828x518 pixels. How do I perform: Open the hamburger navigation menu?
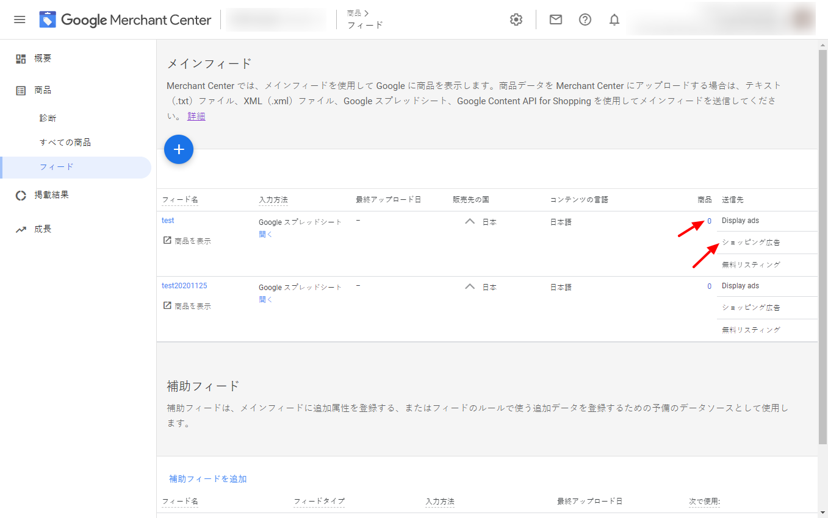tap(20, 20)
